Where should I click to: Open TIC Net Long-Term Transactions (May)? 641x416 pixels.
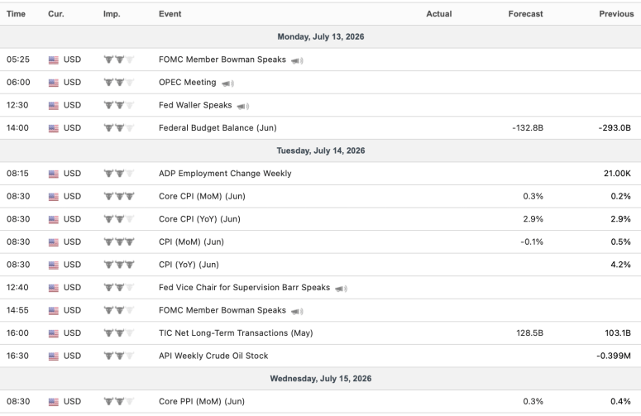coord(236,333)
